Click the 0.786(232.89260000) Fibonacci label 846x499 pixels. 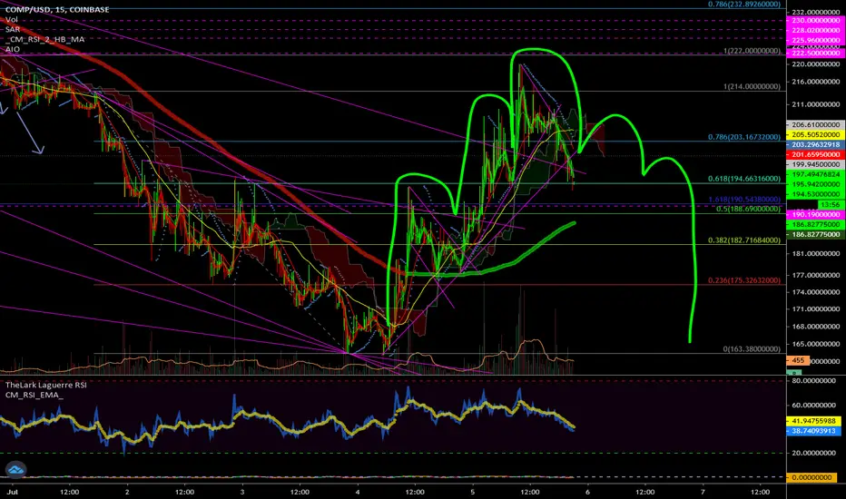(744, 5)
